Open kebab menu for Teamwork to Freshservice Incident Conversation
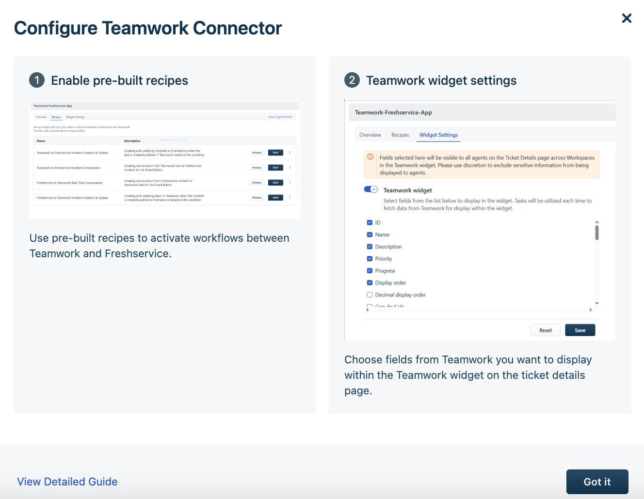644x499 pixels. coord(290,168)
